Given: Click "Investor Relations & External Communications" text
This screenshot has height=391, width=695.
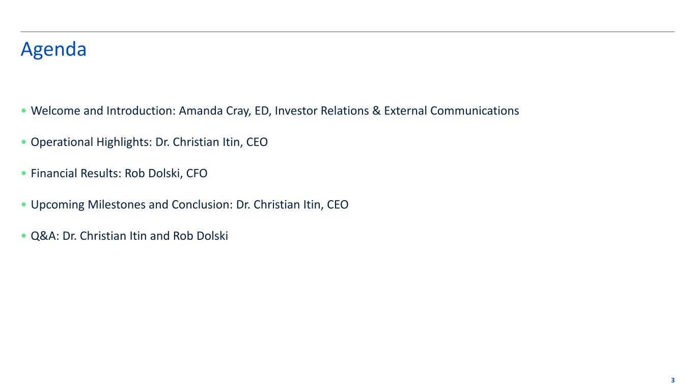Looking at the screenshot, I should point(397,111).
